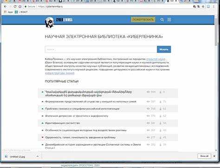Click bullet marker of 'Идентификация сектантства' row
220x168 pixels.
[43, 123]
